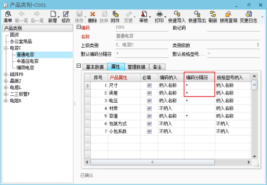Collapse the 电容C tree node
Screen dimensions: 267x185
(x=6, y=48)
